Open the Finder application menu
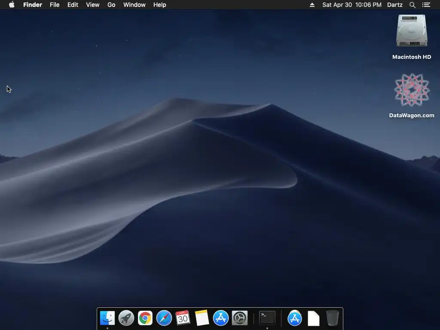 [x=33, y=5]
